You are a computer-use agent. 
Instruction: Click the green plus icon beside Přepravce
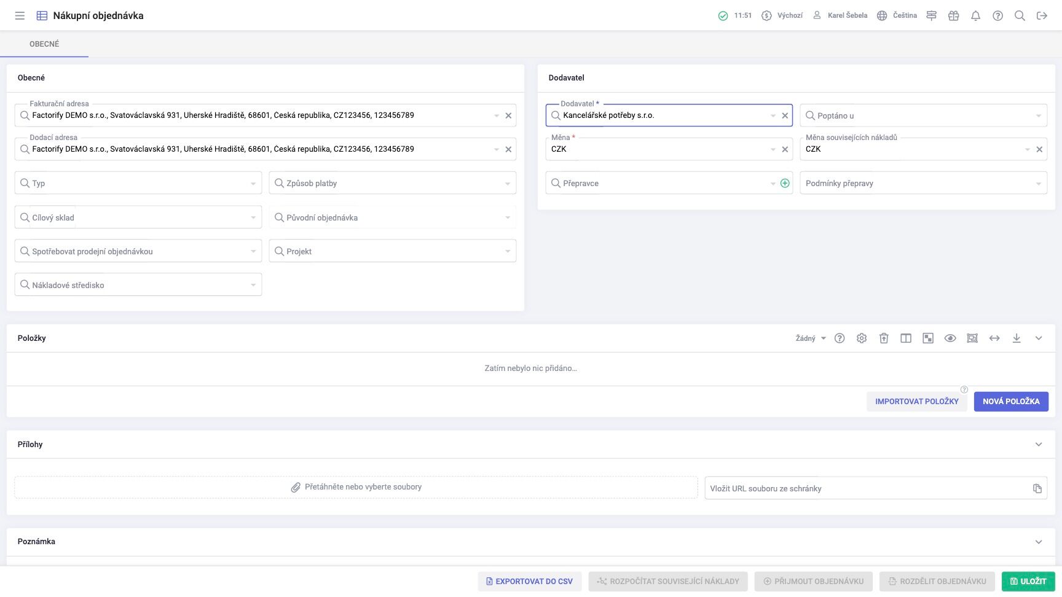tap(785, 183)
